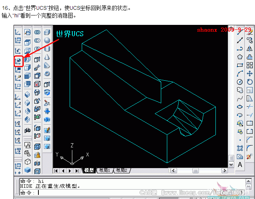Select the Circle tool

point(240,82)
